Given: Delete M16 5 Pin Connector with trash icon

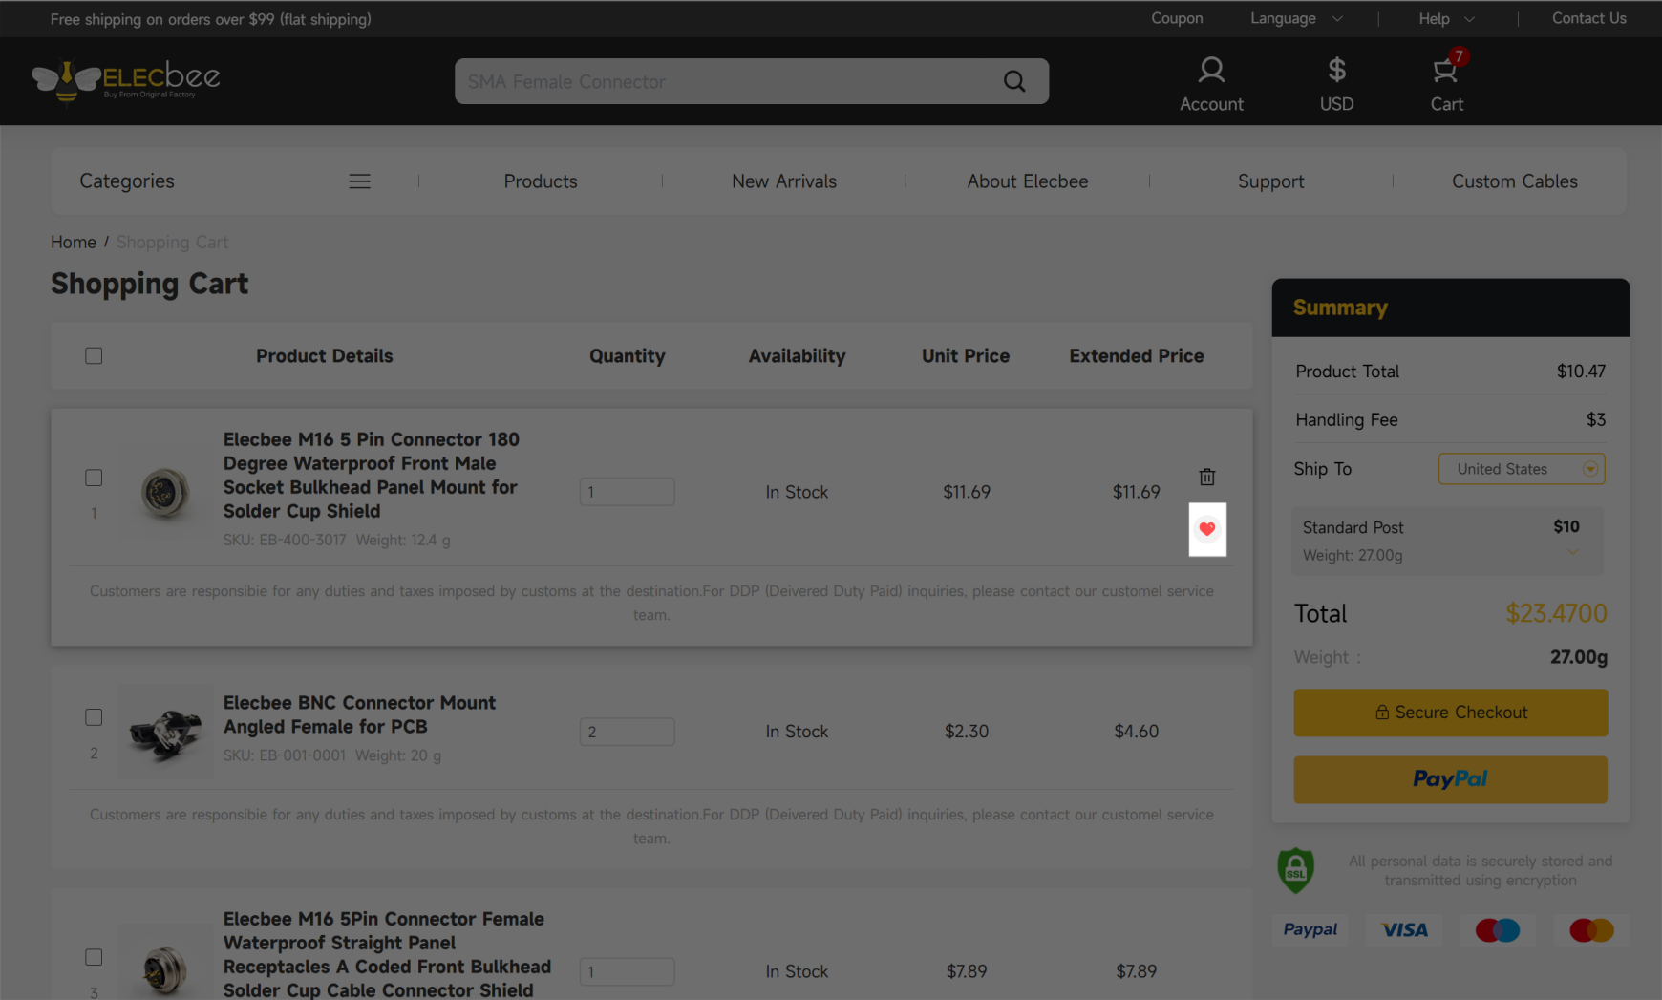Looking at the screenshot, I should pos(1207,477).
